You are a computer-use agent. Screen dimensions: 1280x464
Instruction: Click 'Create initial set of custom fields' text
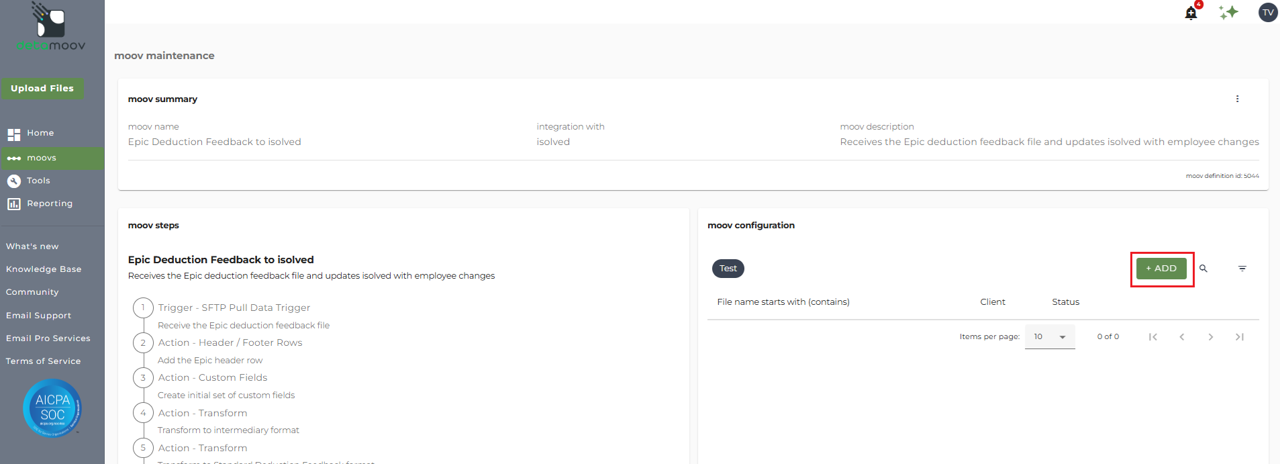click(x=226, y=396)
